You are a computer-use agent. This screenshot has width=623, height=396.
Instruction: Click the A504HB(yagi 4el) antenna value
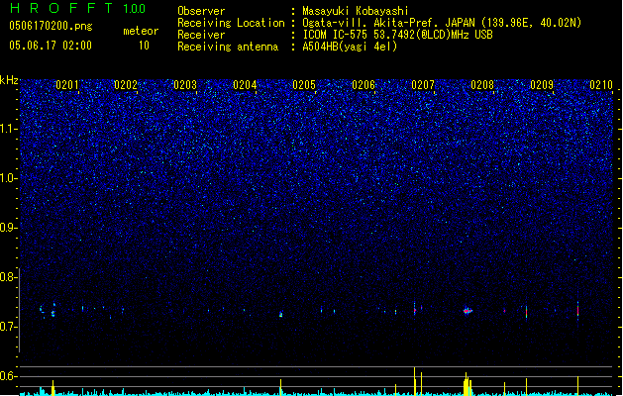tap(350, 47)
